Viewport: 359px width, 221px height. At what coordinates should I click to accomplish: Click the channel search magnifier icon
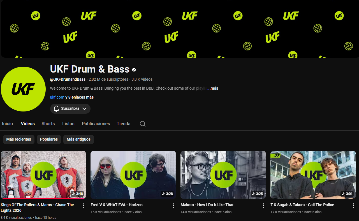[143, 124]
